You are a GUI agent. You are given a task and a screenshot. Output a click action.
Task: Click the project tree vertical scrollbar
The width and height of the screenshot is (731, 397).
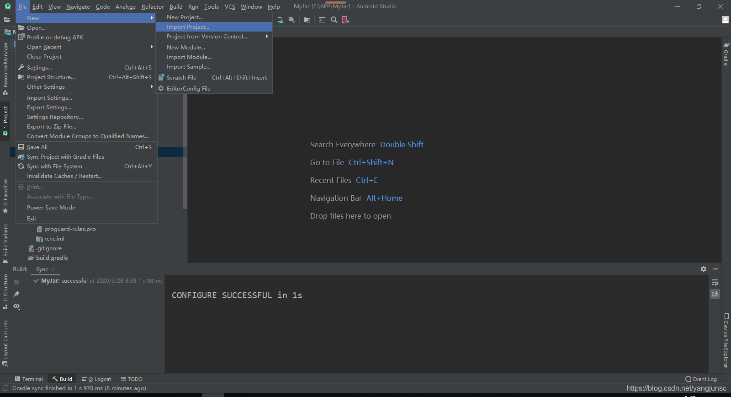pos(185,151)
